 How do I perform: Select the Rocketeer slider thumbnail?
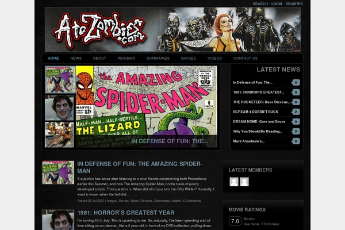coord(59,135)
